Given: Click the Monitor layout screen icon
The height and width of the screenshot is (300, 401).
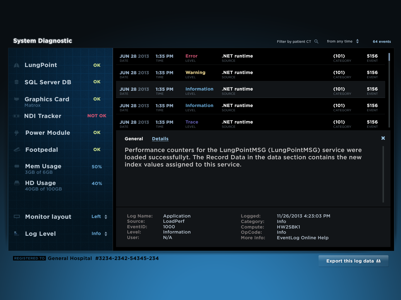Looking at the screenshot, I should click(x=16, y=217).
